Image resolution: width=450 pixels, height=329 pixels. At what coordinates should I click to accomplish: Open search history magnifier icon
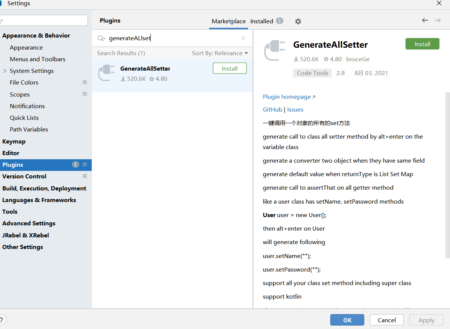click(x=101, y=38)
